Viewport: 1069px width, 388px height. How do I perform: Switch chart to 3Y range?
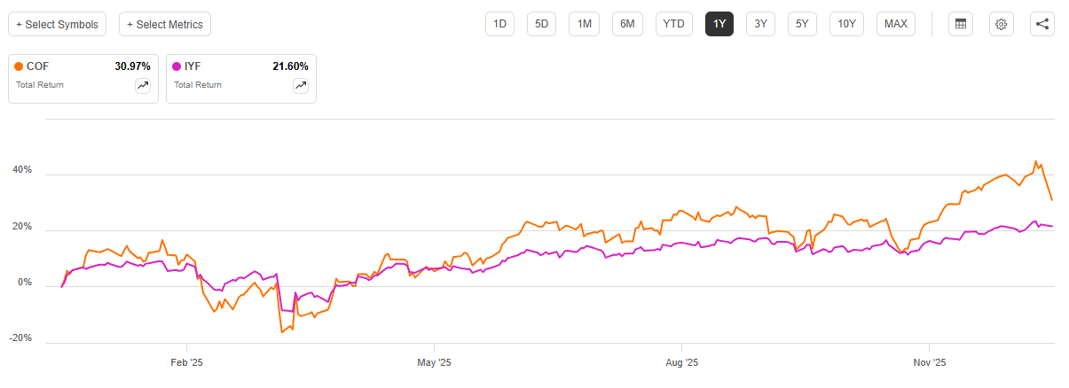pyautogui.click(x=760, y=24)
